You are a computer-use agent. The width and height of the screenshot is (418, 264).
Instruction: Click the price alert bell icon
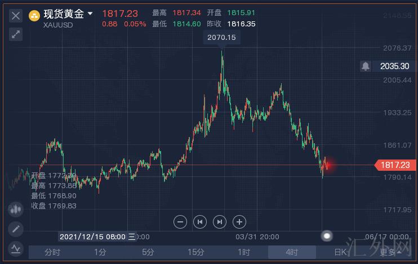366,66
